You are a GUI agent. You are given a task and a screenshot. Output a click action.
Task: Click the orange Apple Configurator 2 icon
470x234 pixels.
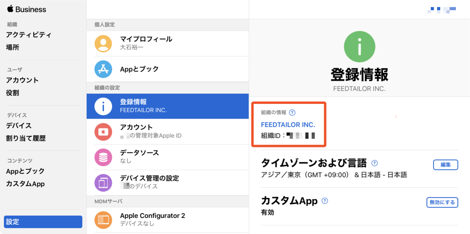point(103,220)
